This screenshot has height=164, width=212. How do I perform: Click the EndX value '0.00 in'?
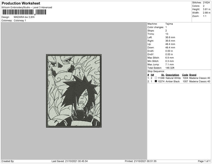coord(169,51)
